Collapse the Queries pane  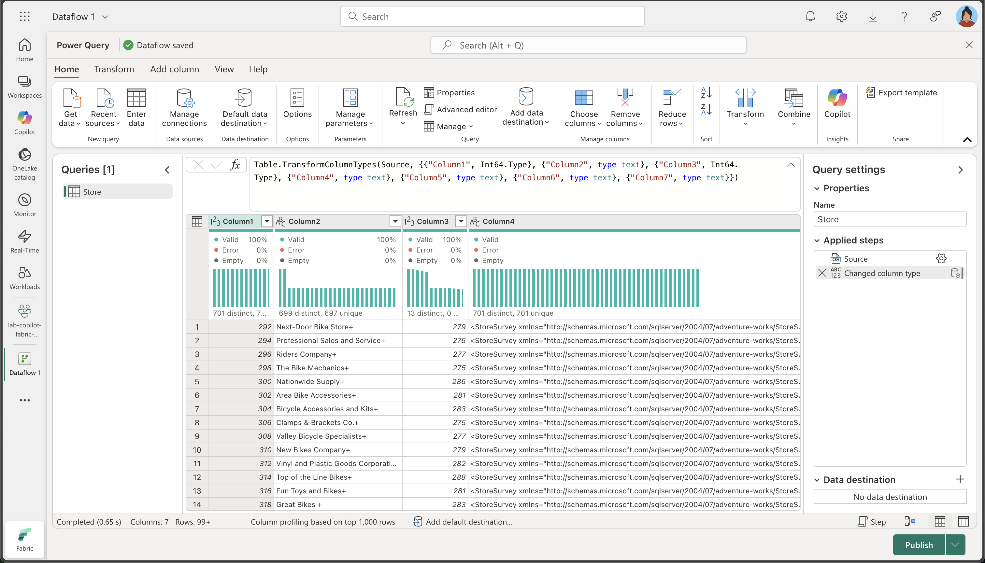coord(167,170)
